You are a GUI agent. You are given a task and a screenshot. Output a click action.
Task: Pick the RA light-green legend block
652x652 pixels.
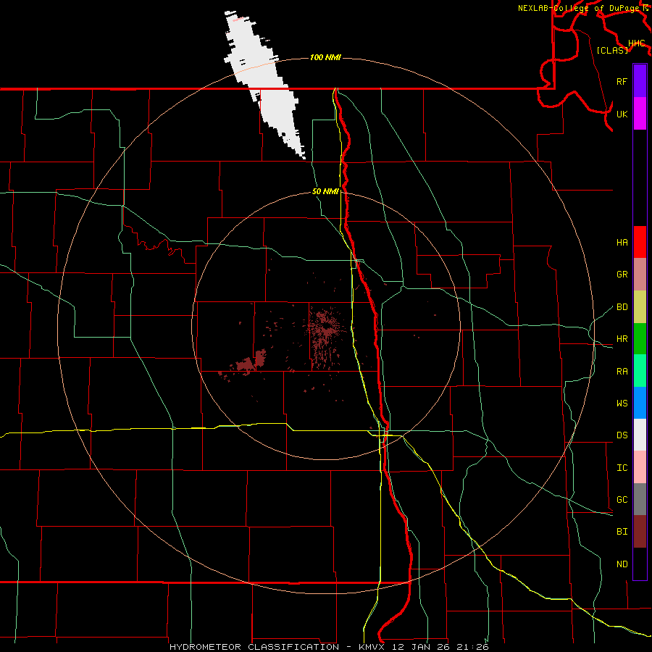click(x=640, y=371)
